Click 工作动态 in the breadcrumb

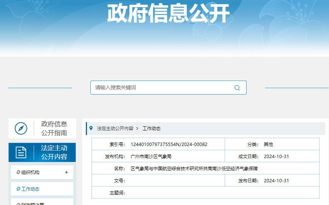[x=152, y=129]
